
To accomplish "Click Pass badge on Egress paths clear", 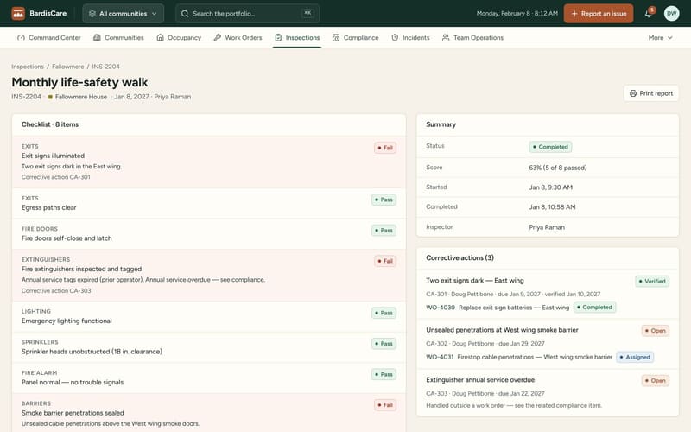I will click(x=384, y=200).
